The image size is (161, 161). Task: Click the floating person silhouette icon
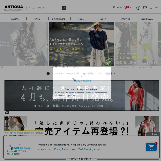(x=7, y=125)
